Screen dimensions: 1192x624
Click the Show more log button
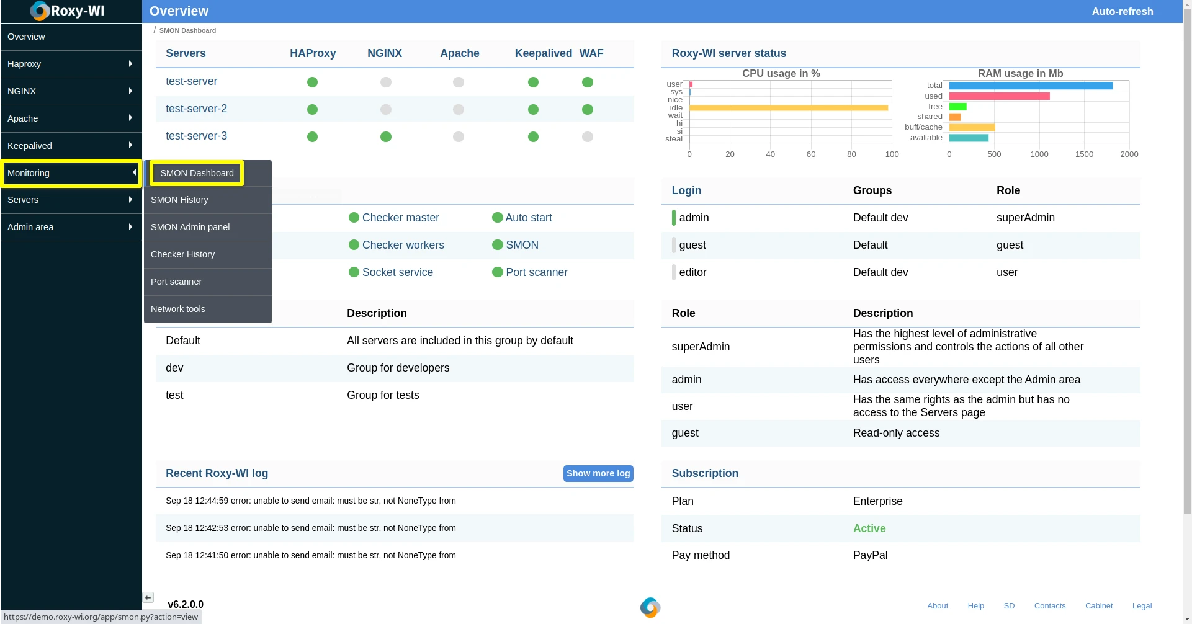pos(598,473)
